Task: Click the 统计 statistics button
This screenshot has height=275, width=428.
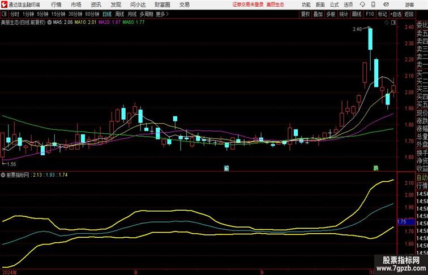Action: coord(344,14)
